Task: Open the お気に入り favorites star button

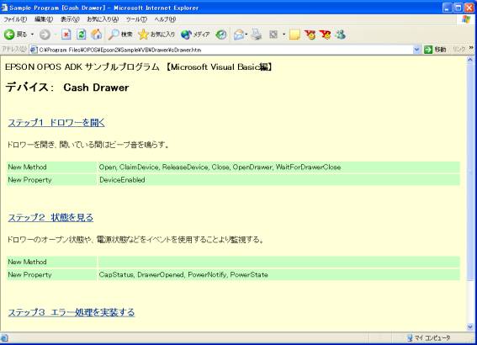Action: tap(156, 34)
